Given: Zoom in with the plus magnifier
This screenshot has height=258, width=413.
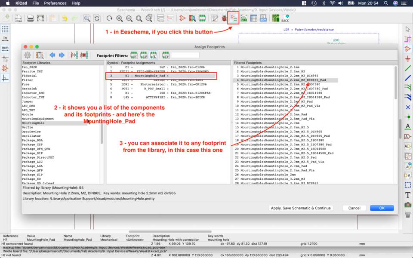Looking at the screenshot, I should pyautogui.click(x=119, y=18).
